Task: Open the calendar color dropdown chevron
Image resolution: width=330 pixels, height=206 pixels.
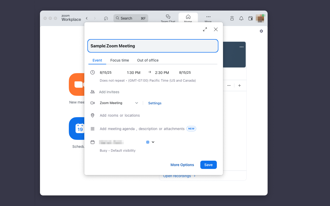Action: click(x=153, y=142)
